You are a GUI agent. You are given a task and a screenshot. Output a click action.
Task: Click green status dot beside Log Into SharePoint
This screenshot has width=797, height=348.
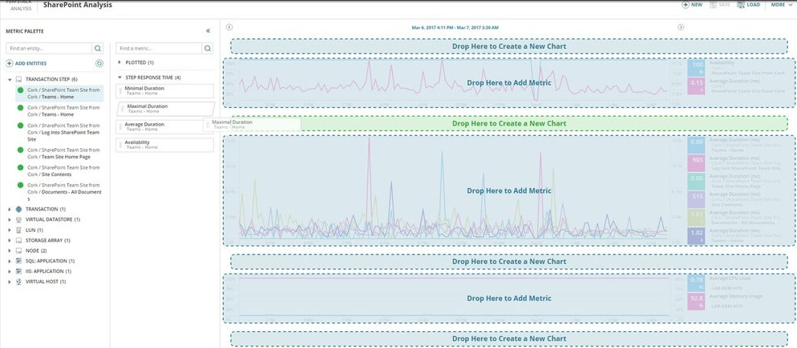coord(20,126)
